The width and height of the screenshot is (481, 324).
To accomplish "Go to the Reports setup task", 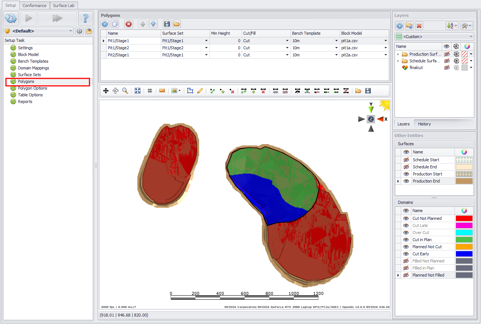I will click(x=25, y=102).
